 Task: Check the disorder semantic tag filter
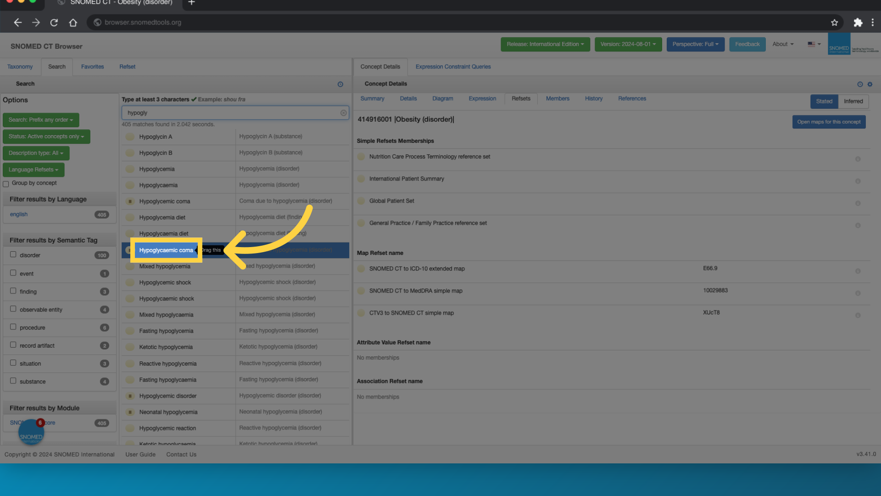(13, 254)
